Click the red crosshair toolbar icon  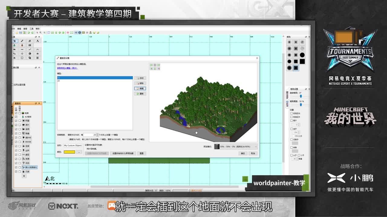(68, 33)
